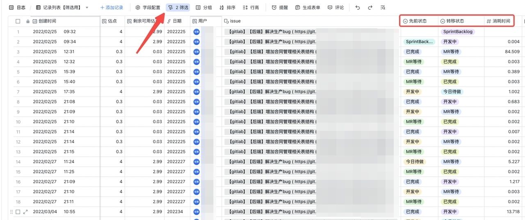525x220 pixels.
Task: Click the 生成表单 form generator
Action: (x=308, y=7)
